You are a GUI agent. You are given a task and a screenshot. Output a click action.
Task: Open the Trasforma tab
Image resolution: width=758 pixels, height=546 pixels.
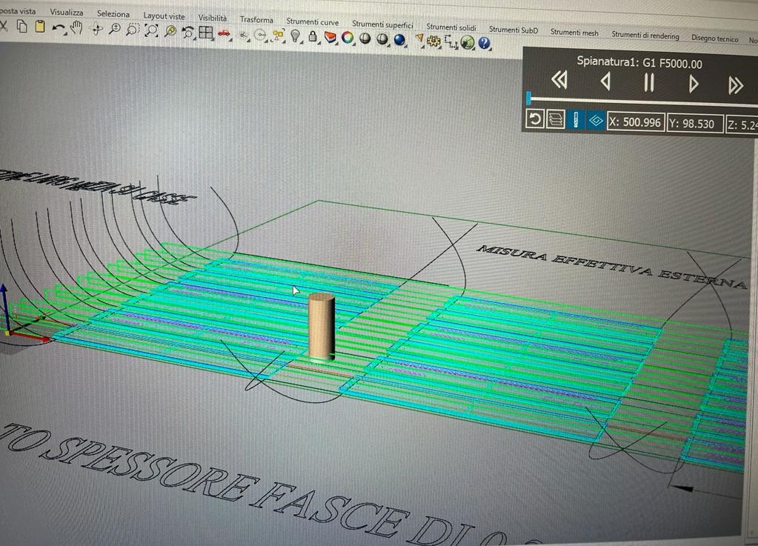click(x=256, y=20)
